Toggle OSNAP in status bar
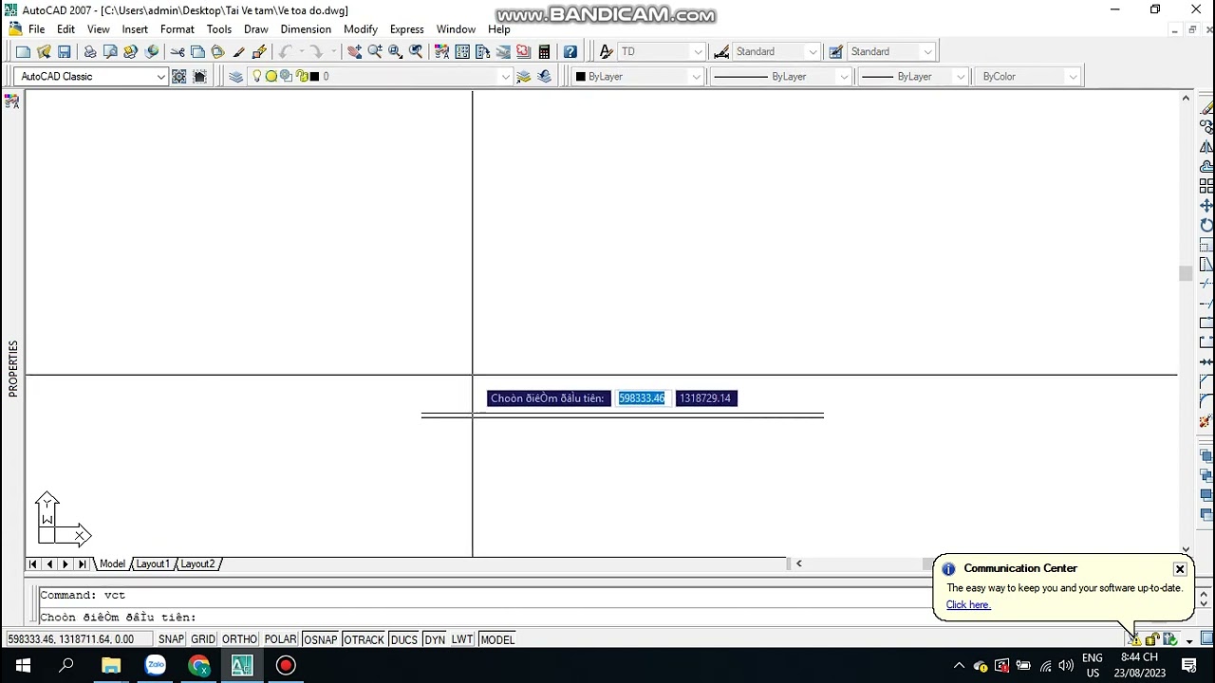 tap(320, 639)
